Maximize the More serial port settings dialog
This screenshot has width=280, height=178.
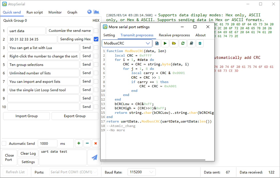click(195, 27)
